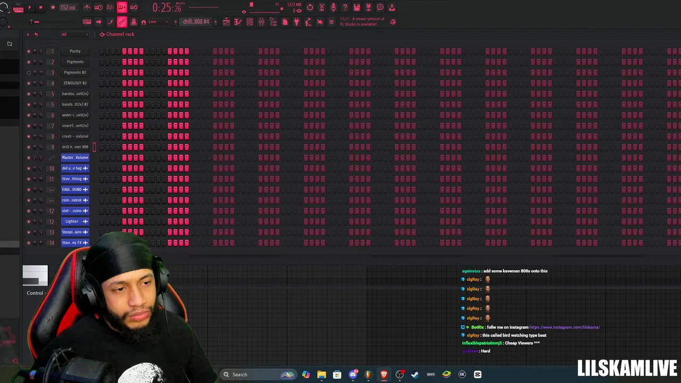Open the chat bubble icon in the toolbar
The width and height of the screenshot is (681, 383).
(x=380, y=7)
